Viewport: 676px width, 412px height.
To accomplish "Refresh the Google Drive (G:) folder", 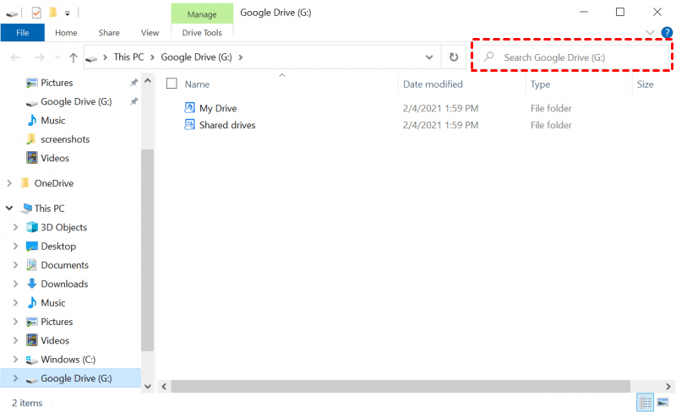I will [454, 57].
